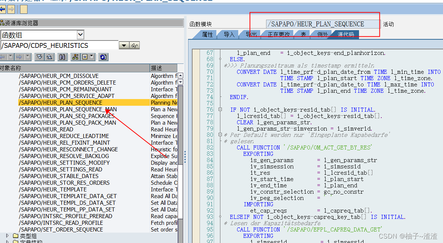Select /SAPAPO/HEUR_REDUCE_LEADTIME row
The image size is (443, 243).
click(x=64, y=136)
